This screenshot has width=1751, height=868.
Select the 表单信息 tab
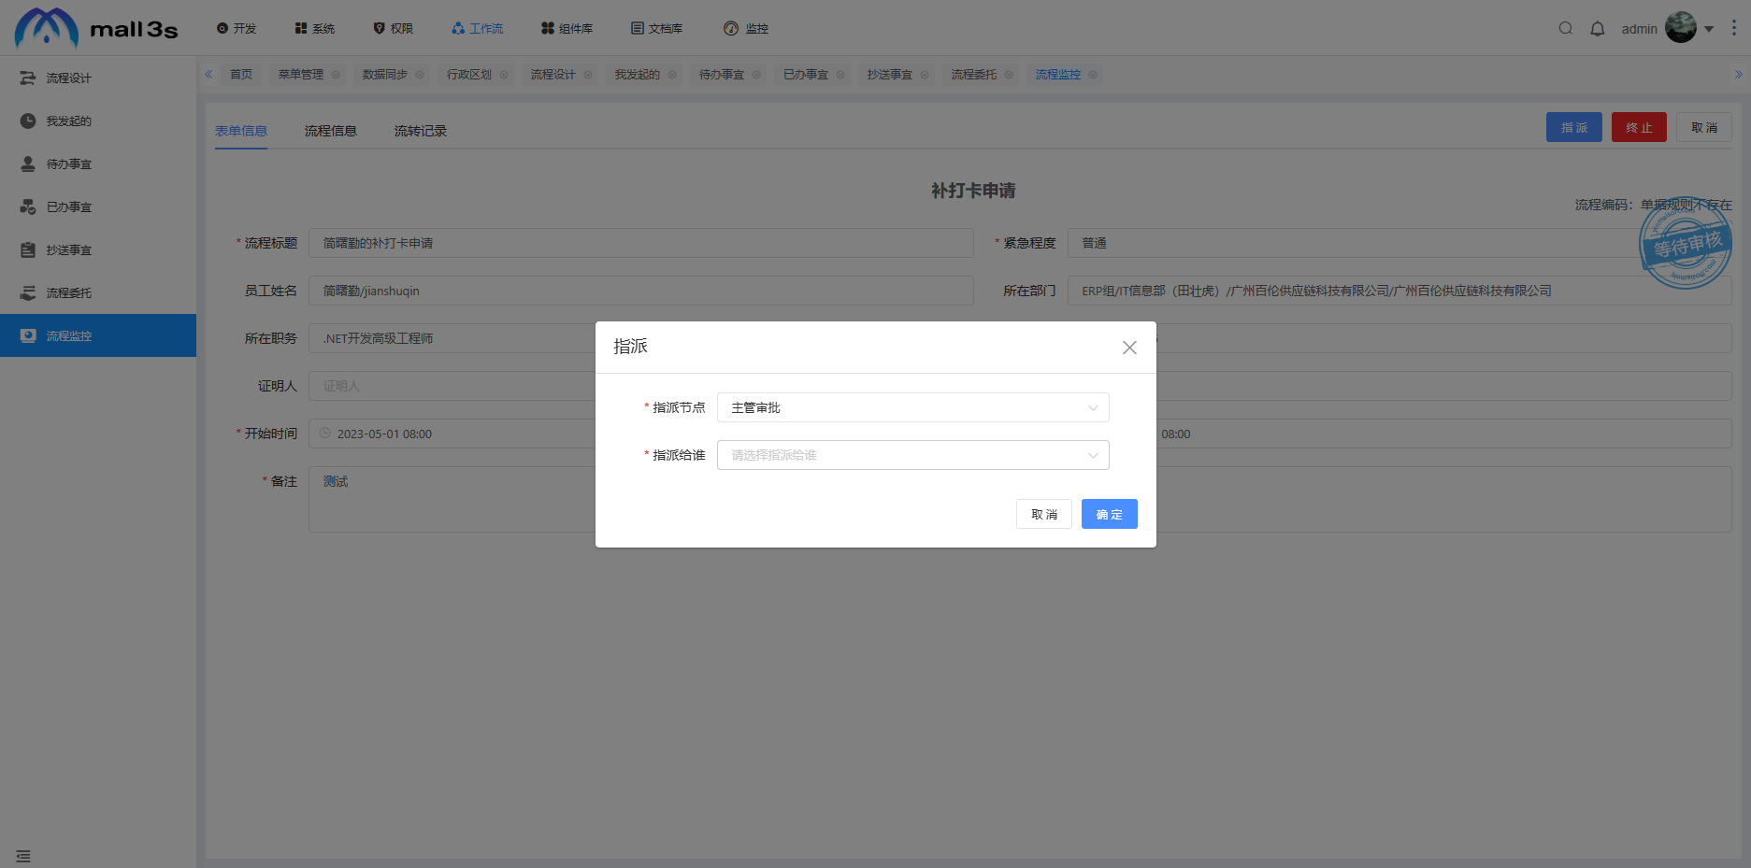(x=241, y=131)
